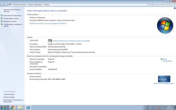Open the Start menu orb
The image size is (176, 110).
(x=3, y=108)
